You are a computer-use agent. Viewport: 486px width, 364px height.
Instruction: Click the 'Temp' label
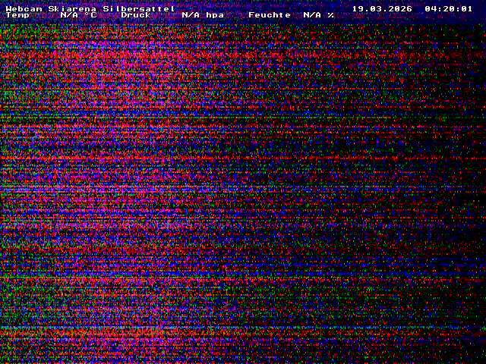[x=17, y=15]
